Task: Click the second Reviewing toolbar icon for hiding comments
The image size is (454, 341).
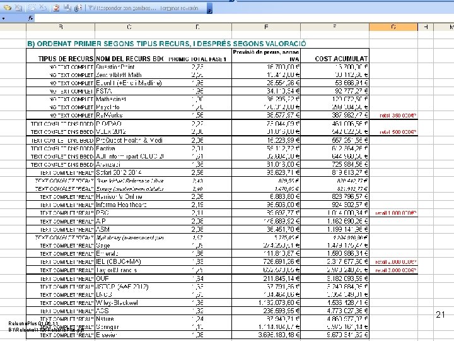Action: (19, 8)
